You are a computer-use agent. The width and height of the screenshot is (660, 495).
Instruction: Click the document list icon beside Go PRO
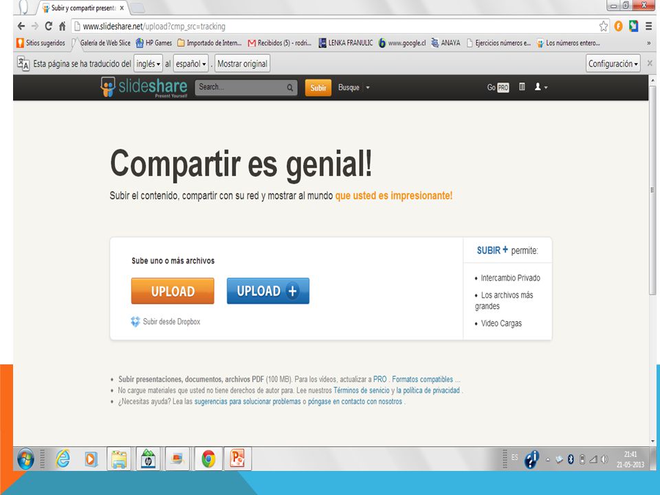(522, 87)
